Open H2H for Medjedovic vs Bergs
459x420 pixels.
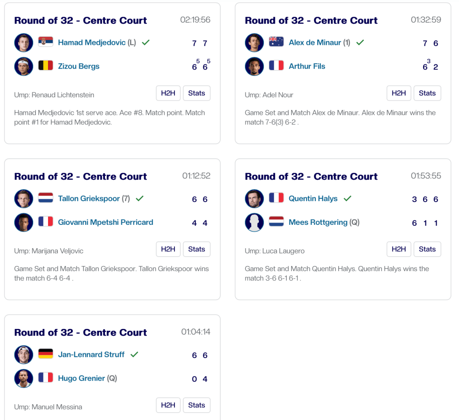tap(168, 93)
